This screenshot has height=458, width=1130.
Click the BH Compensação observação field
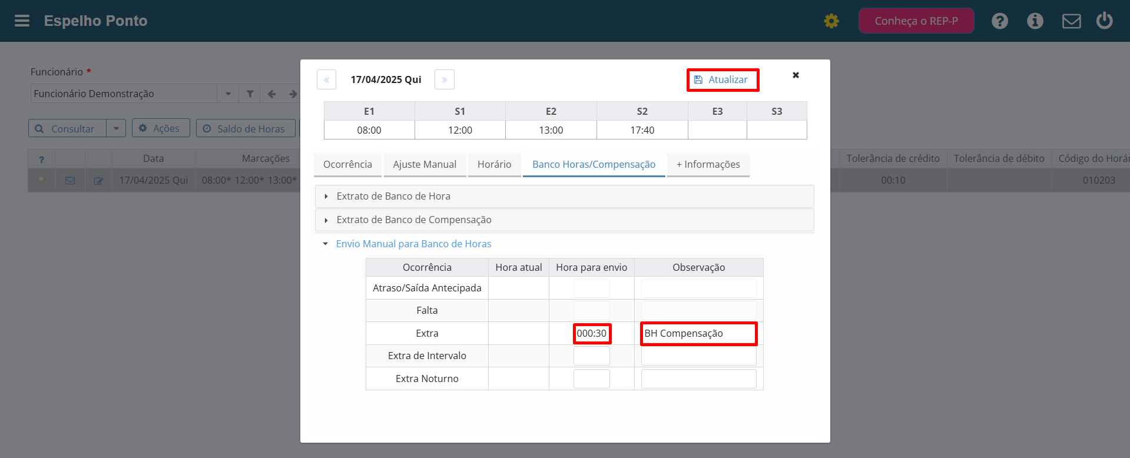698,333
